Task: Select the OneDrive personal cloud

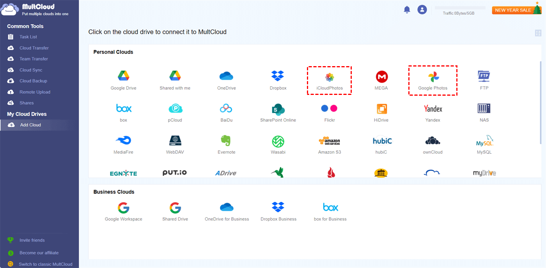Action: 226,81
